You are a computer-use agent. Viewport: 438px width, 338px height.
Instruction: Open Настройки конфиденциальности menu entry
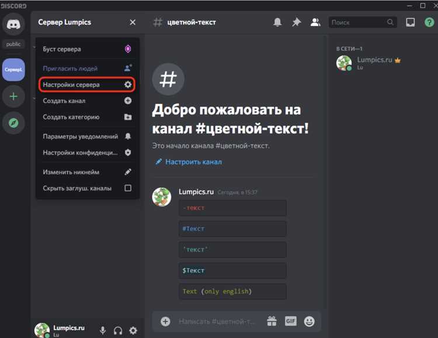(x=87, y=153)
